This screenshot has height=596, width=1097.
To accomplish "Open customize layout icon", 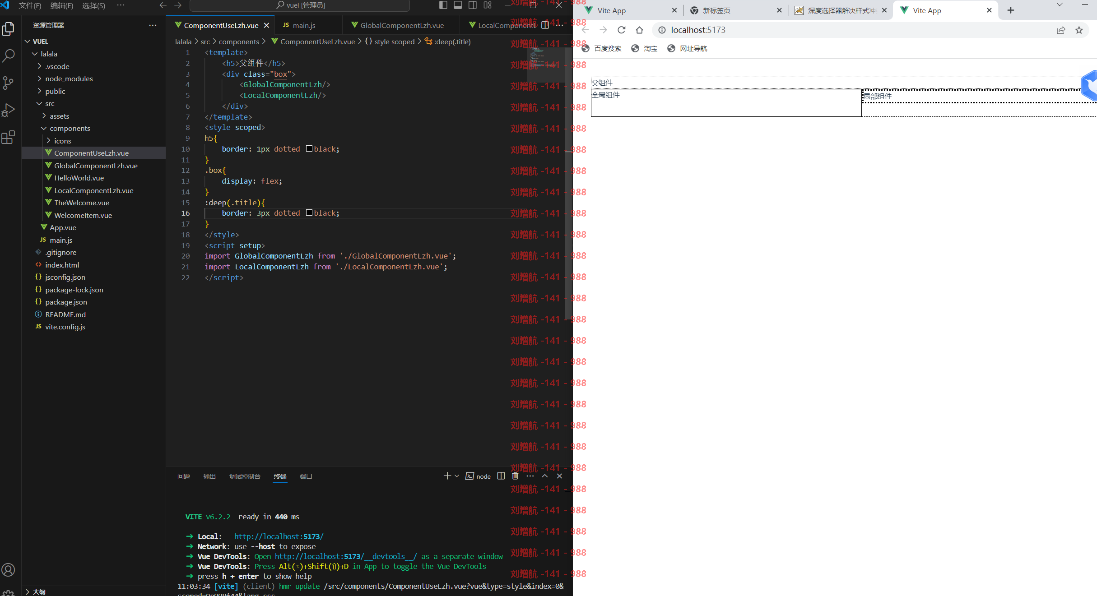I will [488, 5].
